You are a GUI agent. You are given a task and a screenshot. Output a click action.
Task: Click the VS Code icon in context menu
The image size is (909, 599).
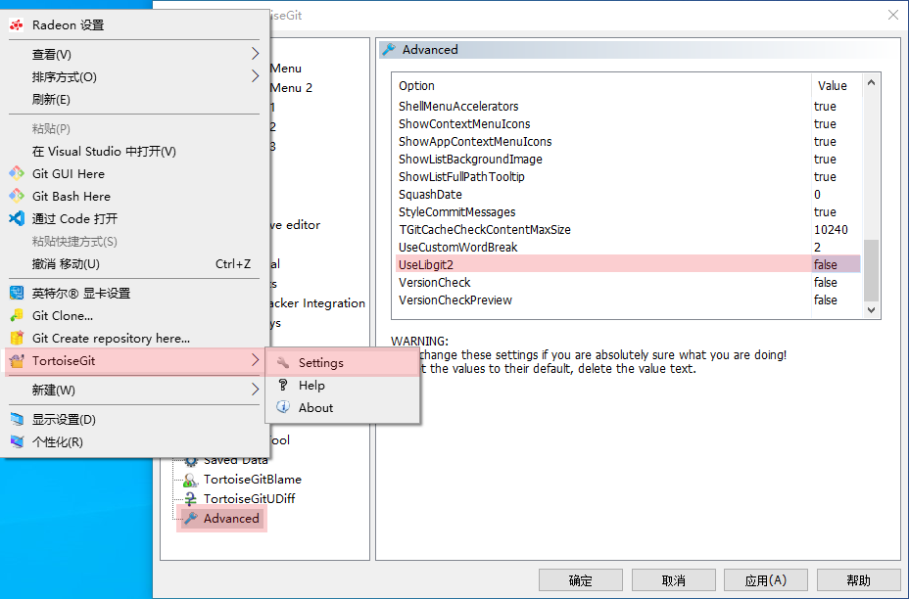click(x=17, y=218)
